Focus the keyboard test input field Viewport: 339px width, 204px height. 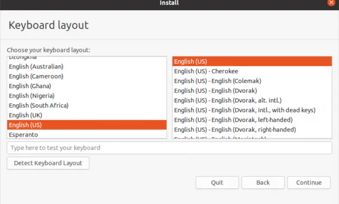click(169, 148)
